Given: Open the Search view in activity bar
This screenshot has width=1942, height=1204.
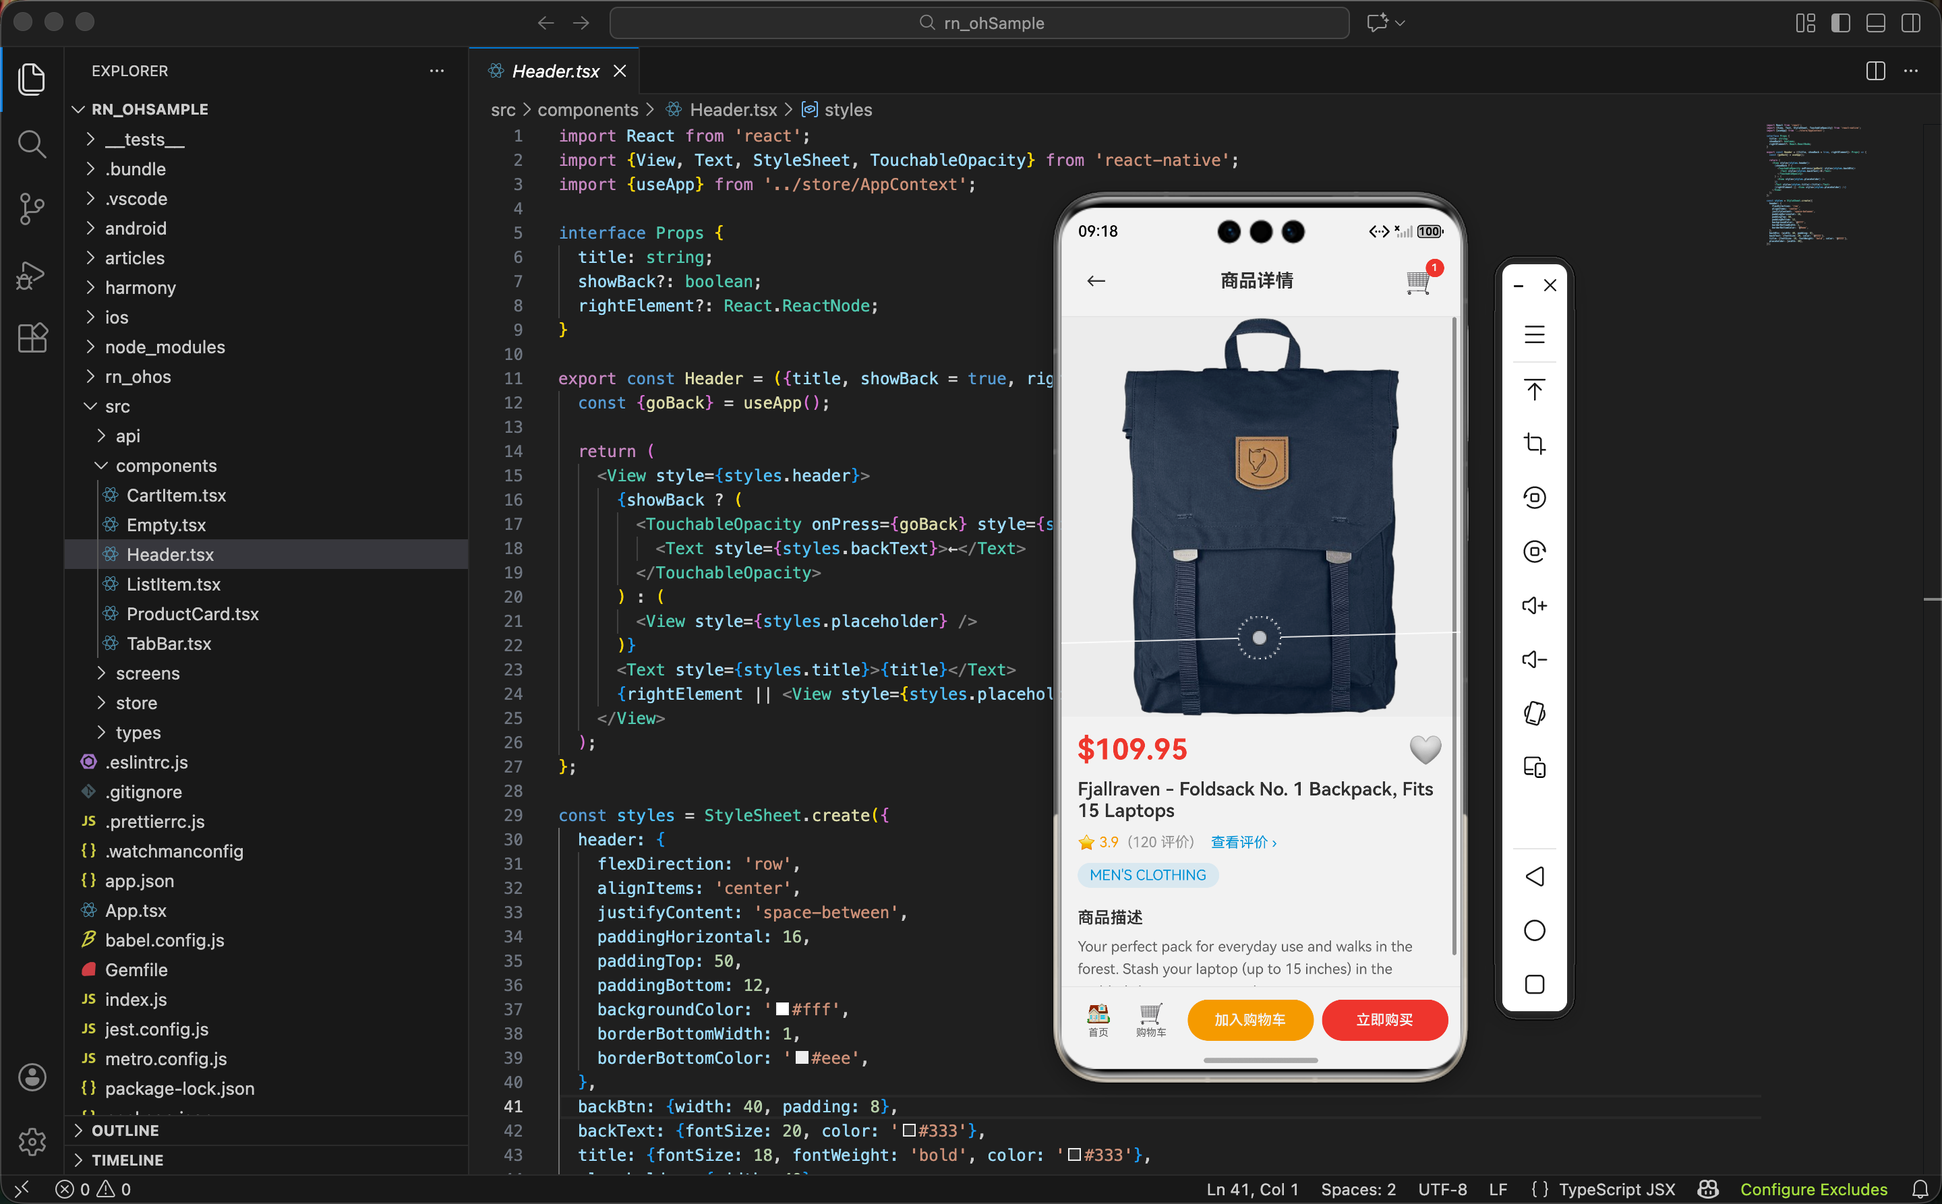Looking at the screenshot, I should point(32,144).
